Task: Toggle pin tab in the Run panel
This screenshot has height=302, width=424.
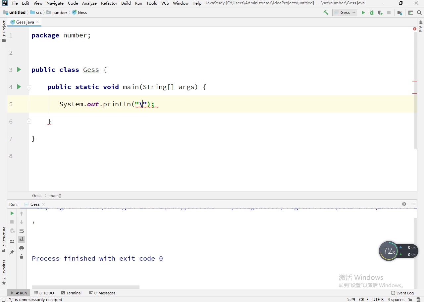Action: 12,252
